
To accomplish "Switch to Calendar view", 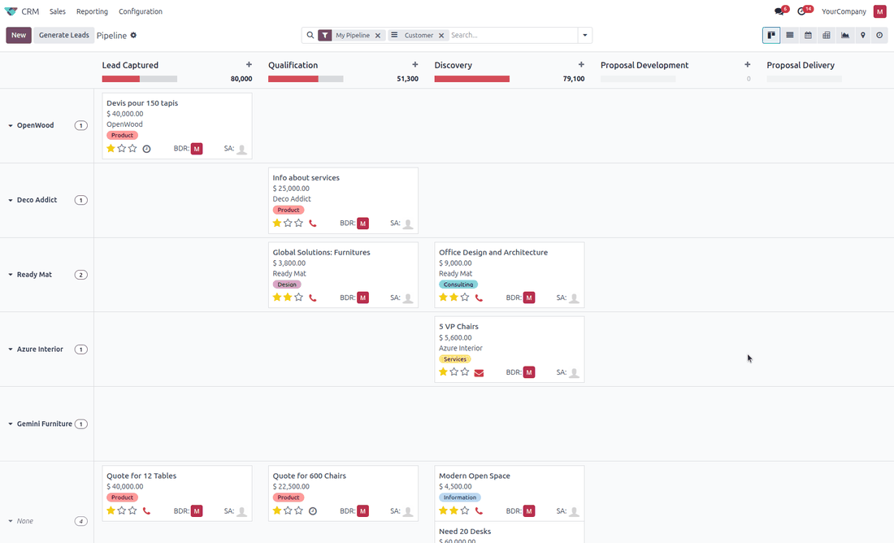I will pos(808,36).
